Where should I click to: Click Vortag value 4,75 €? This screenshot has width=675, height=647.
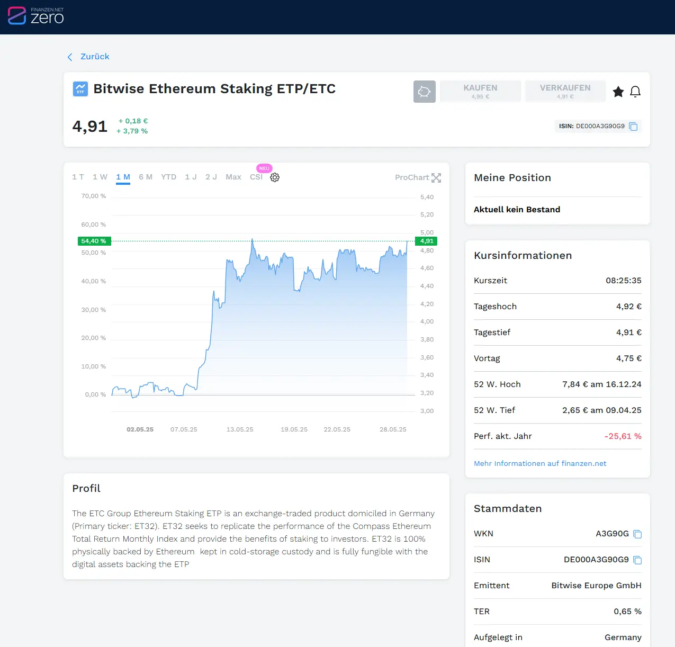pyautogui.click(x=629, y=358)
